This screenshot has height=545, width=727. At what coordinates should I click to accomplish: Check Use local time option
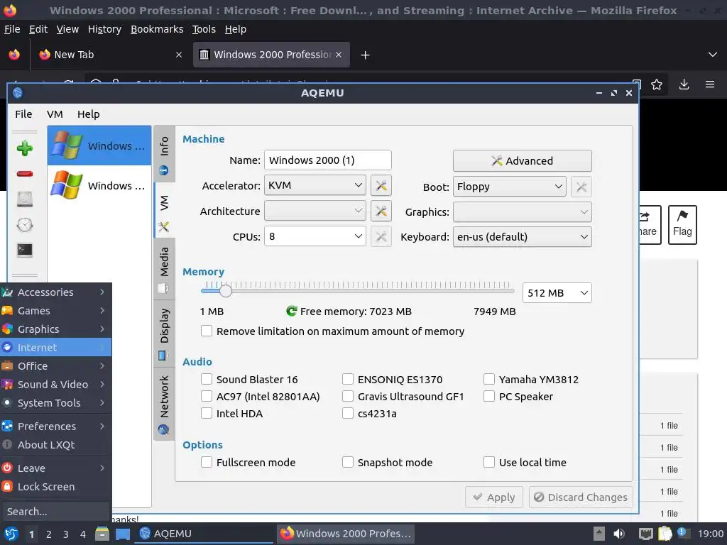[x=489, y=462]
